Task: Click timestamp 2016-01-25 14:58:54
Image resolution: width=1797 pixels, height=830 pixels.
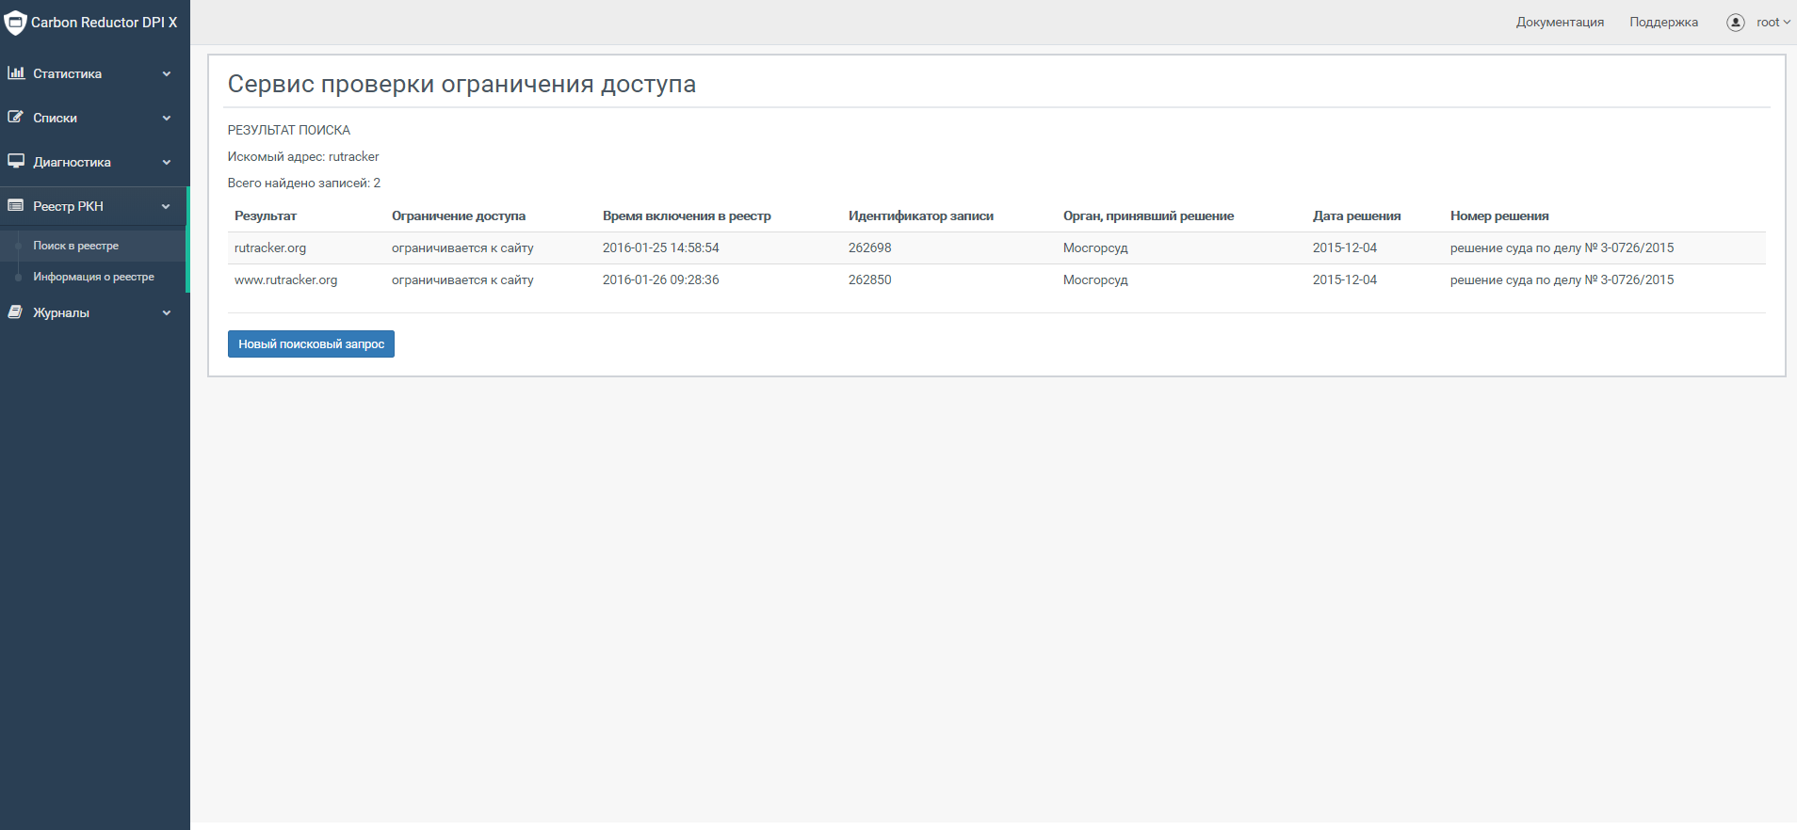Action: point(660,247)
